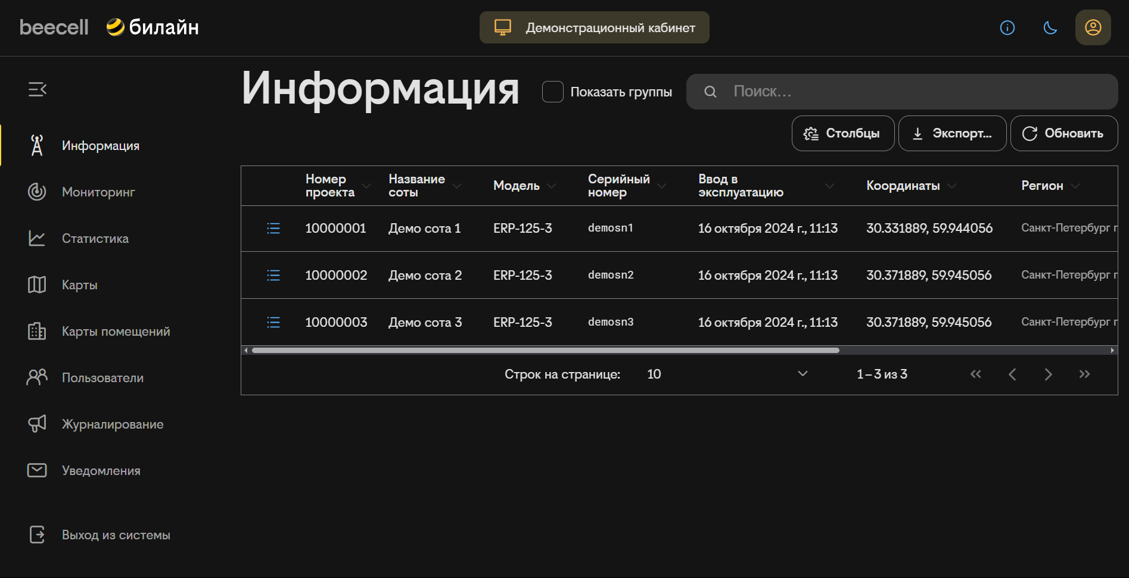Open Регион column menu chevron
The image size is (1129, 578).
point(1075,186)
